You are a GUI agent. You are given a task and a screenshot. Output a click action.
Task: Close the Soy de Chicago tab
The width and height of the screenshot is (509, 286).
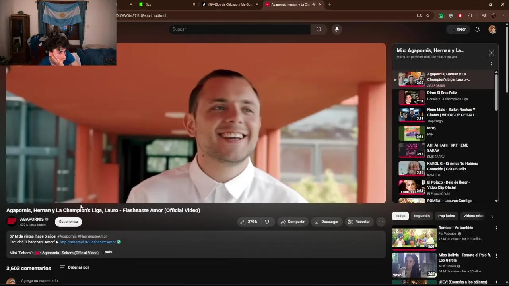click(x=257, y=4)
